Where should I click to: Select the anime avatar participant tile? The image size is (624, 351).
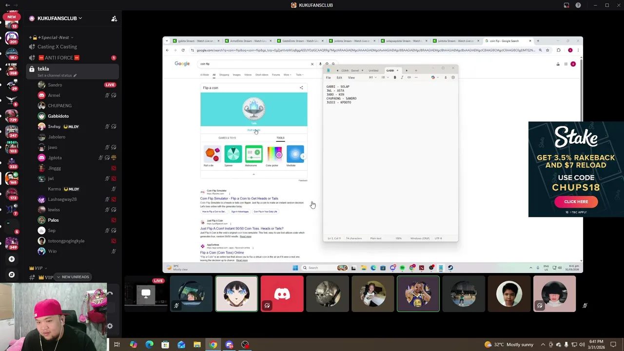(236, 294)
